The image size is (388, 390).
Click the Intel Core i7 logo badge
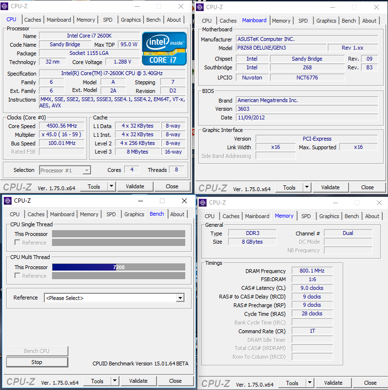[x=164, y=49]
